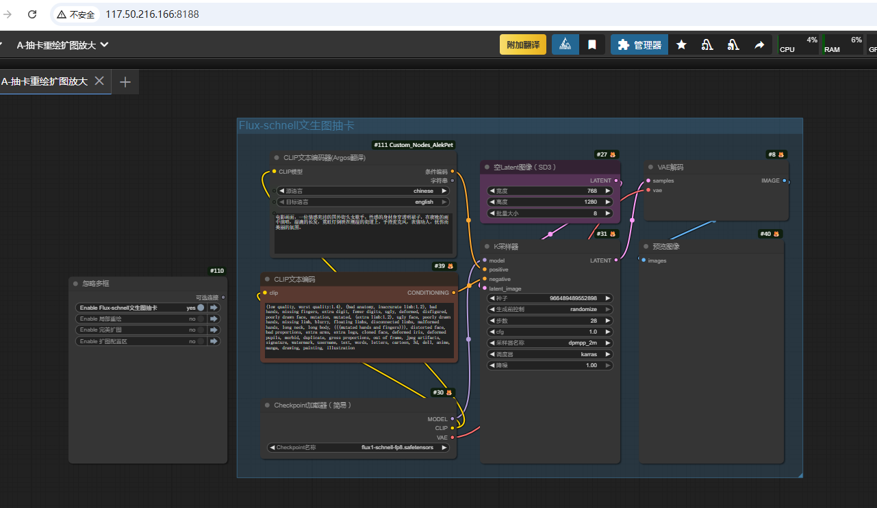
Task: Click the arrow next to Enable Flux-schnell文生图抽卡
Action: (214, 308)
